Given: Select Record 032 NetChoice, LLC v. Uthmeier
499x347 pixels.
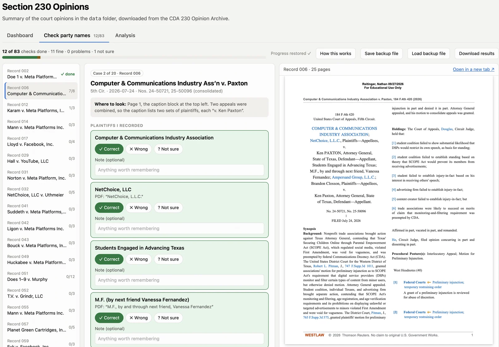Looking at the screenshot, I should [x=41, y=192].
